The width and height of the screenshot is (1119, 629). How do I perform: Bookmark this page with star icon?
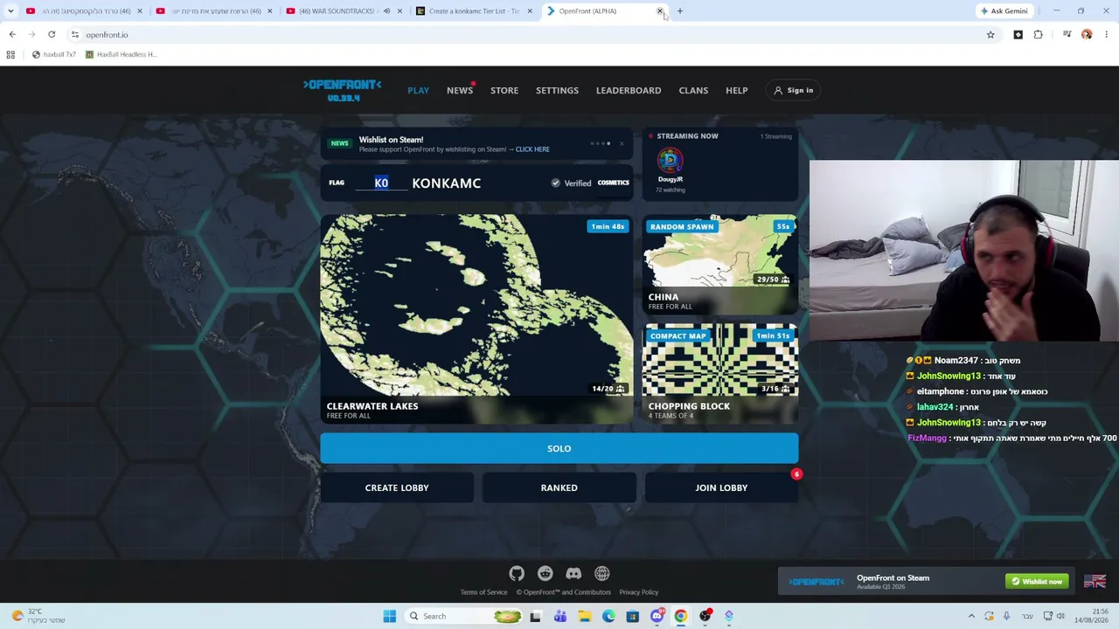(990, 34)
